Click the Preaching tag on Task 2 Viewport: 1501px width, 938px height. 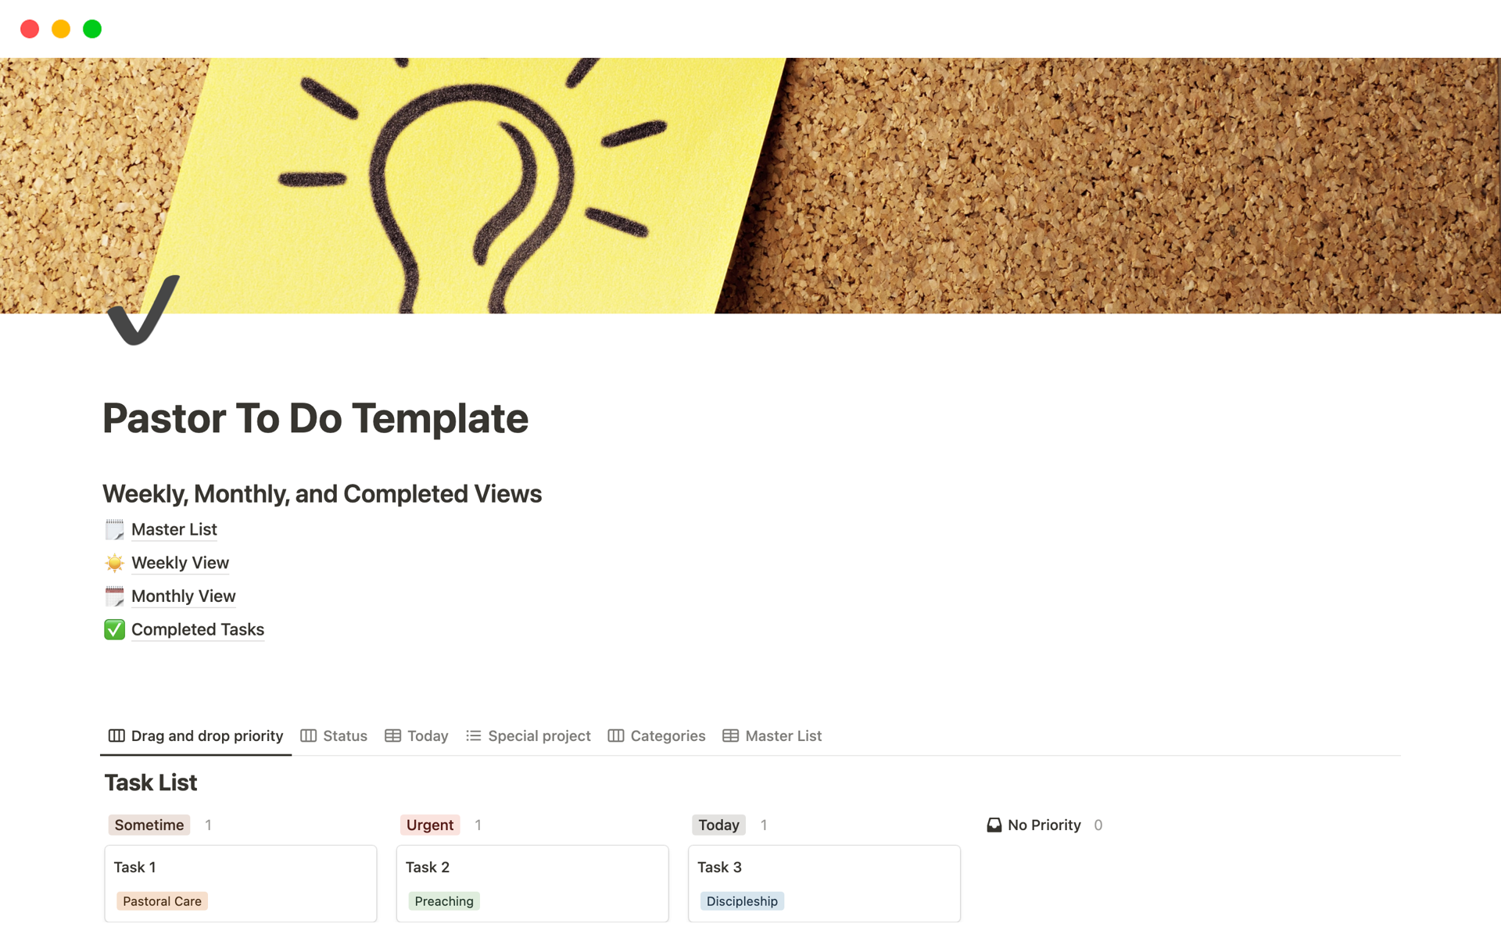[444, 900]
